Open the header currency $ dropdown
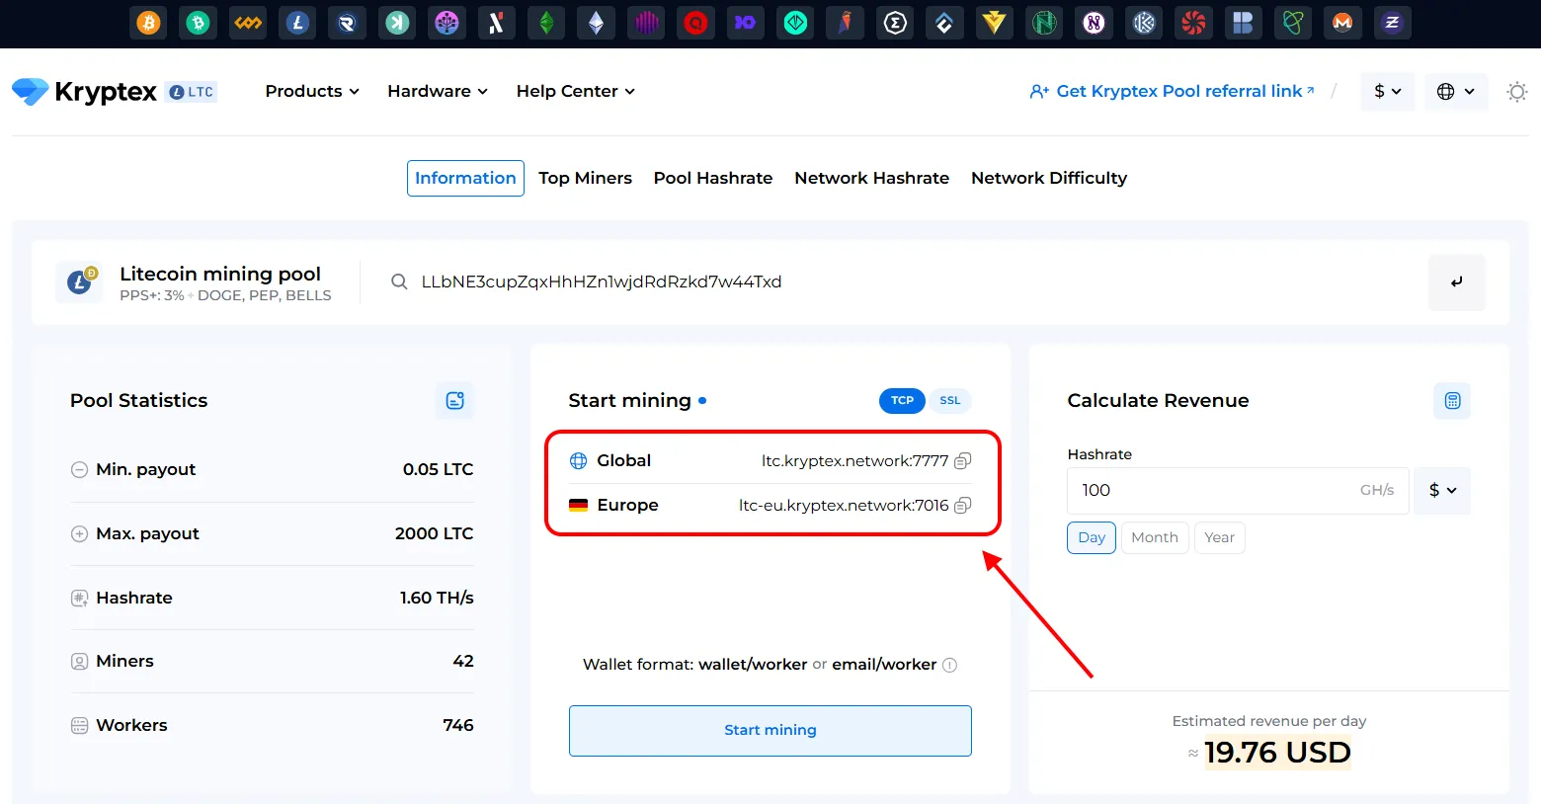Viewport: 1541px width, 804px height. [1388, 92]
